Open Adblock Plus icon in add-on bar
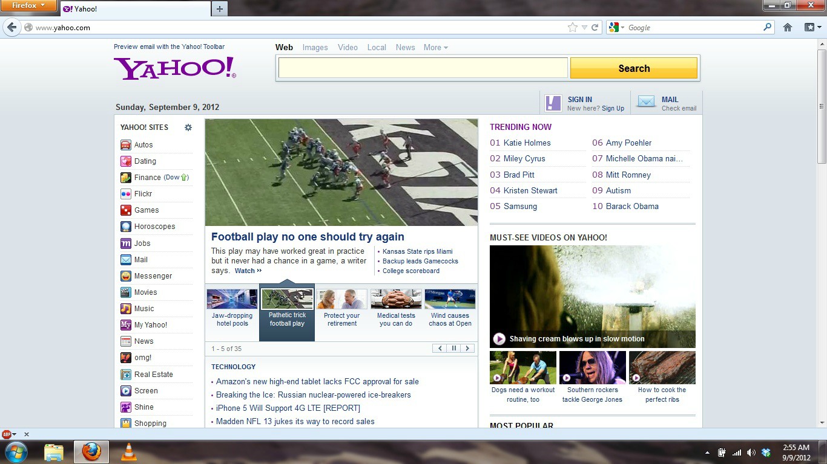Viewport: 827px width, 464px height. tap(6, 434)
